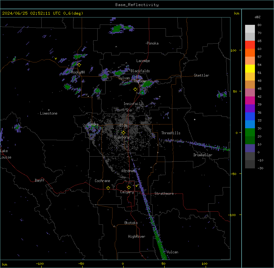Click the Olds town label
The width and height of the screenshot is (274, 268).
click(x=123, y=125)
